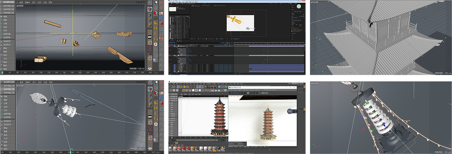Select 运动样条 in lantern-parts window panel

point(8,118)
